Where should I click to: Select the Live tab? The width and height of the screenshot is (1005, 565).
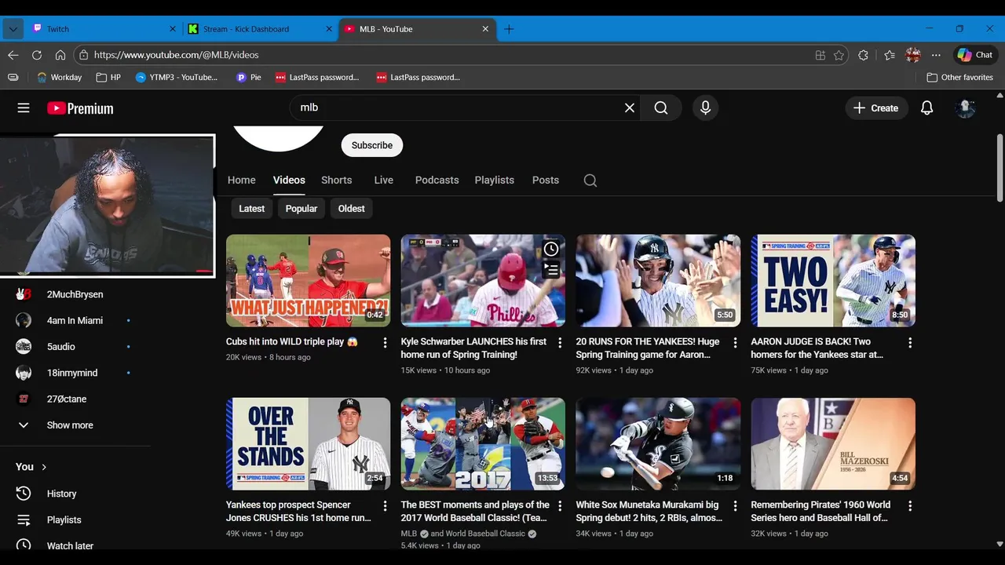[383, 180]
